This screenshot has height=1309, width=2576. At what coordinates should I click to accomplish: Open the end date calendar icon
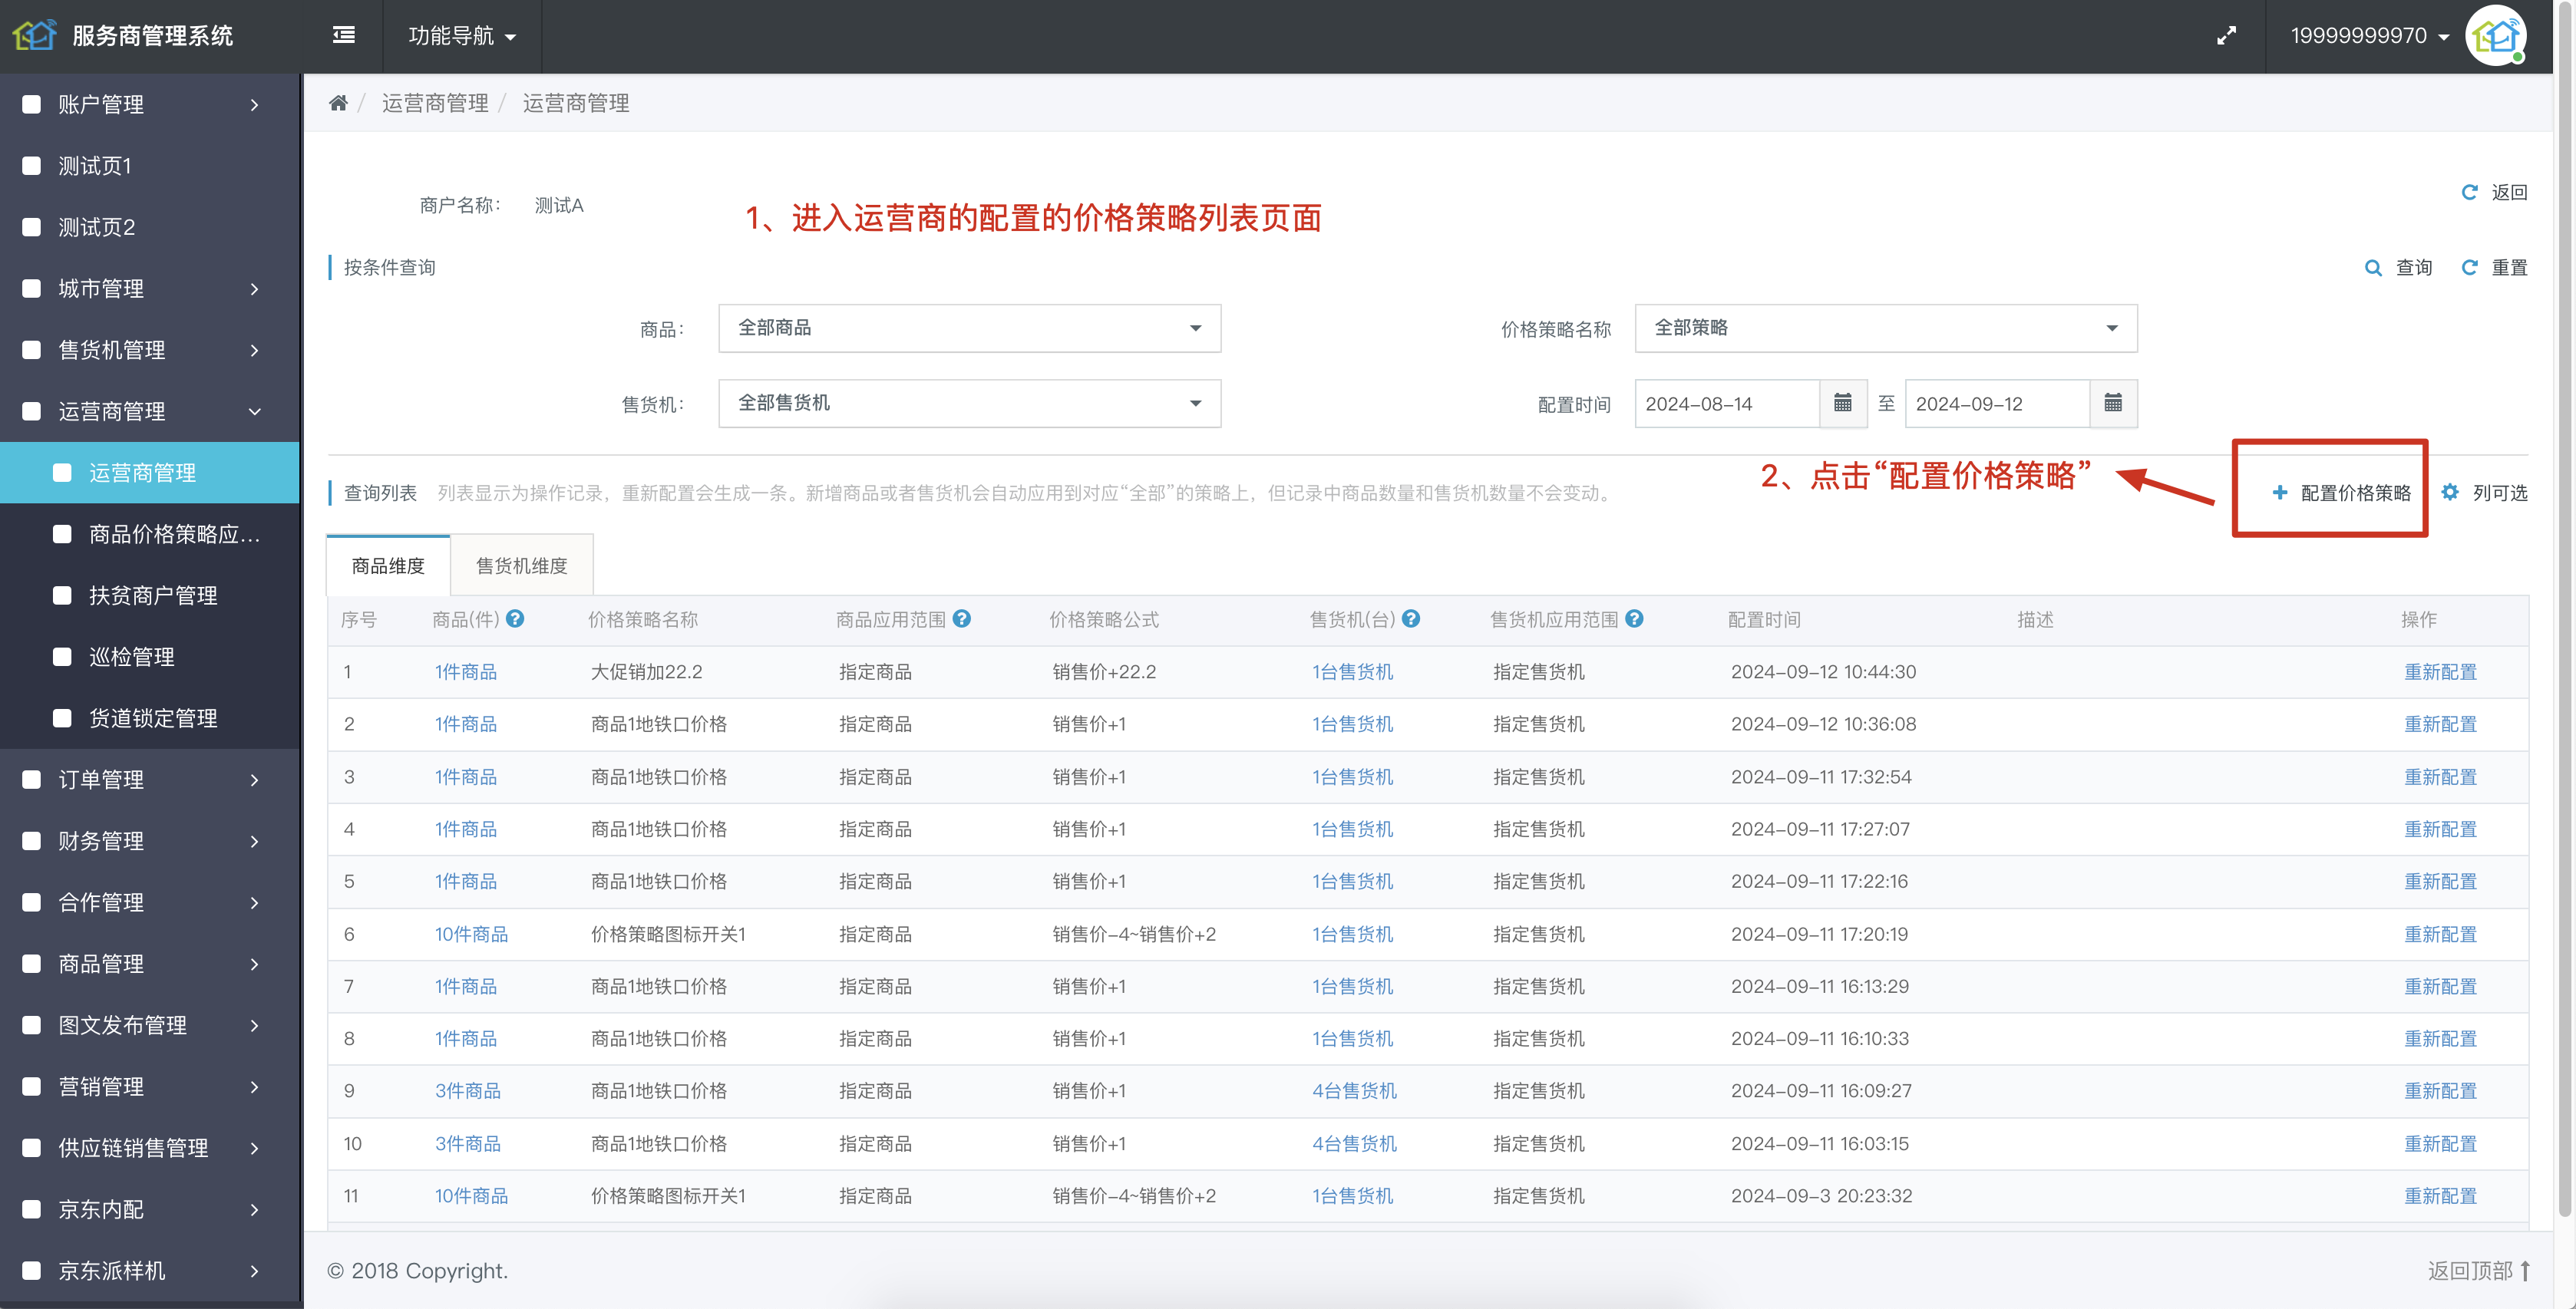2113,403
